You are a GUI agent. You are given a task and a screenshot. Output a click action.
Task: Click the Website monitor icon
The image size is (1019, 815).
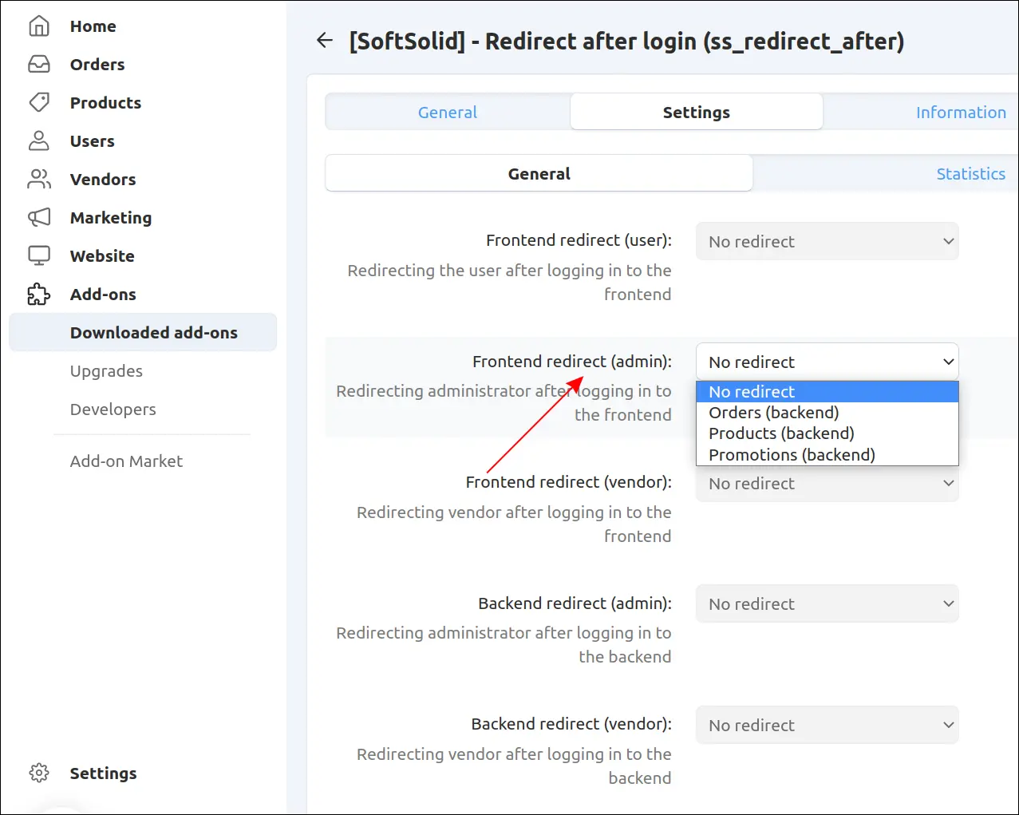click(39, 256)
